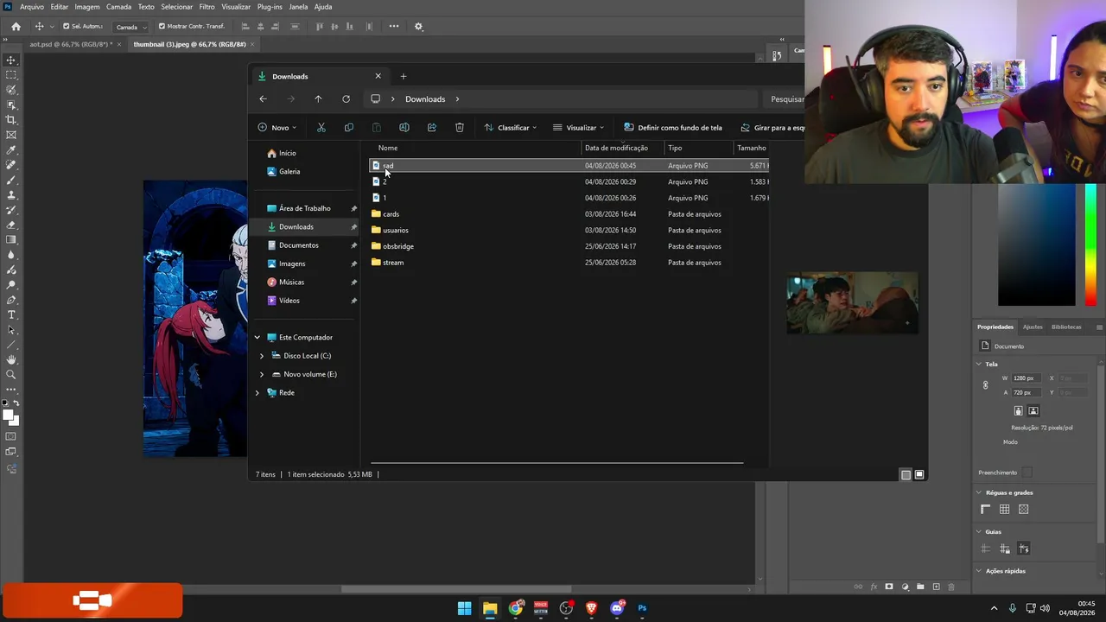This screenshot has height=622, width=1106.
Task: Set portrait orientation in Properties panel
Action: [x=1018, y=411]
